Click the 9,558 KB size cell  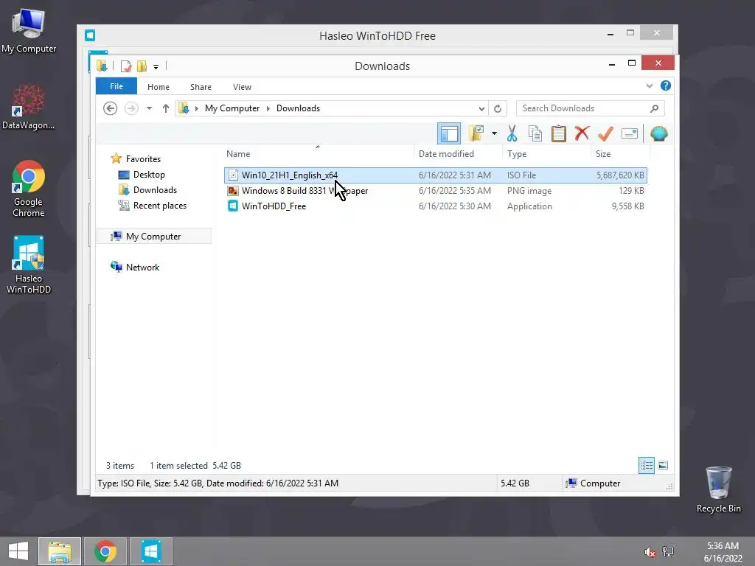pyautogui.click(x=628, y=206)
